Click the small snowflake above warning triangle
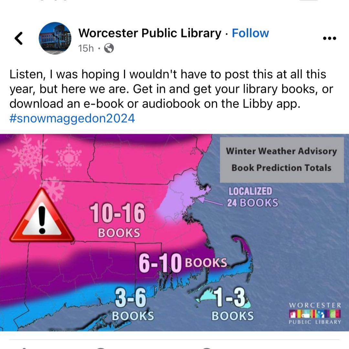Viewport: 349px width, 349px height. 54,188
